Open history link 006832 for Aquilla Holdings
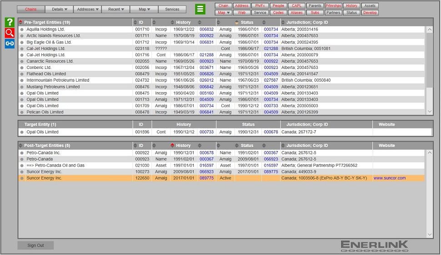This screenshot has height=255, width=441. tap(207, 29)
